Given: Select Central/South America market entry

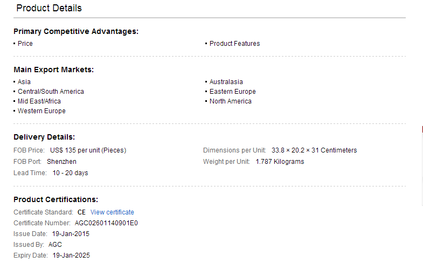Looking at the screenshot, I should (x=51, y=92).
